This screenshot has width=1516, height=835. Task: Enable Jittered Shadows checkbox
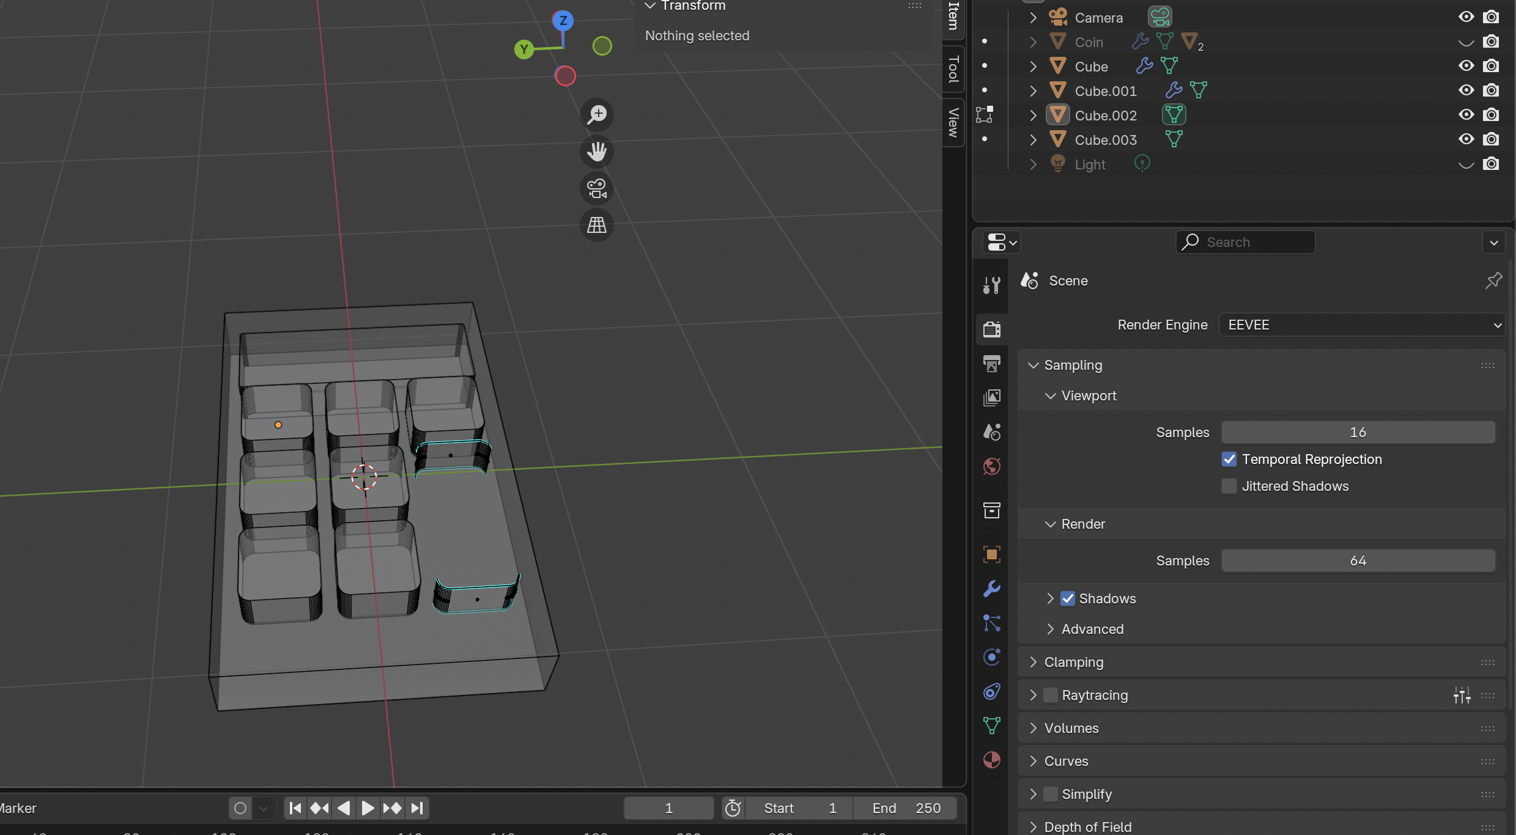pos(1229,486)
